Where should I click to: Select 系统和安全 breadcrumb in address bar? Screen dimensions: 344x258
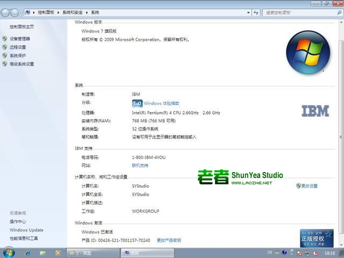tap(73, 12)
